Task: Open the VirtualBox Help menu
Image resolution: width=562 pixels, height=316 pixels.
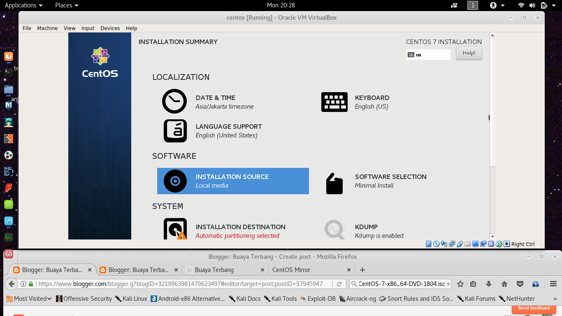Action: [132, 28]
